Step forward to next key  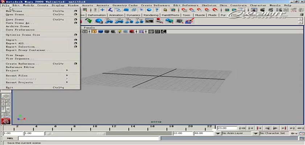point(284,128)
